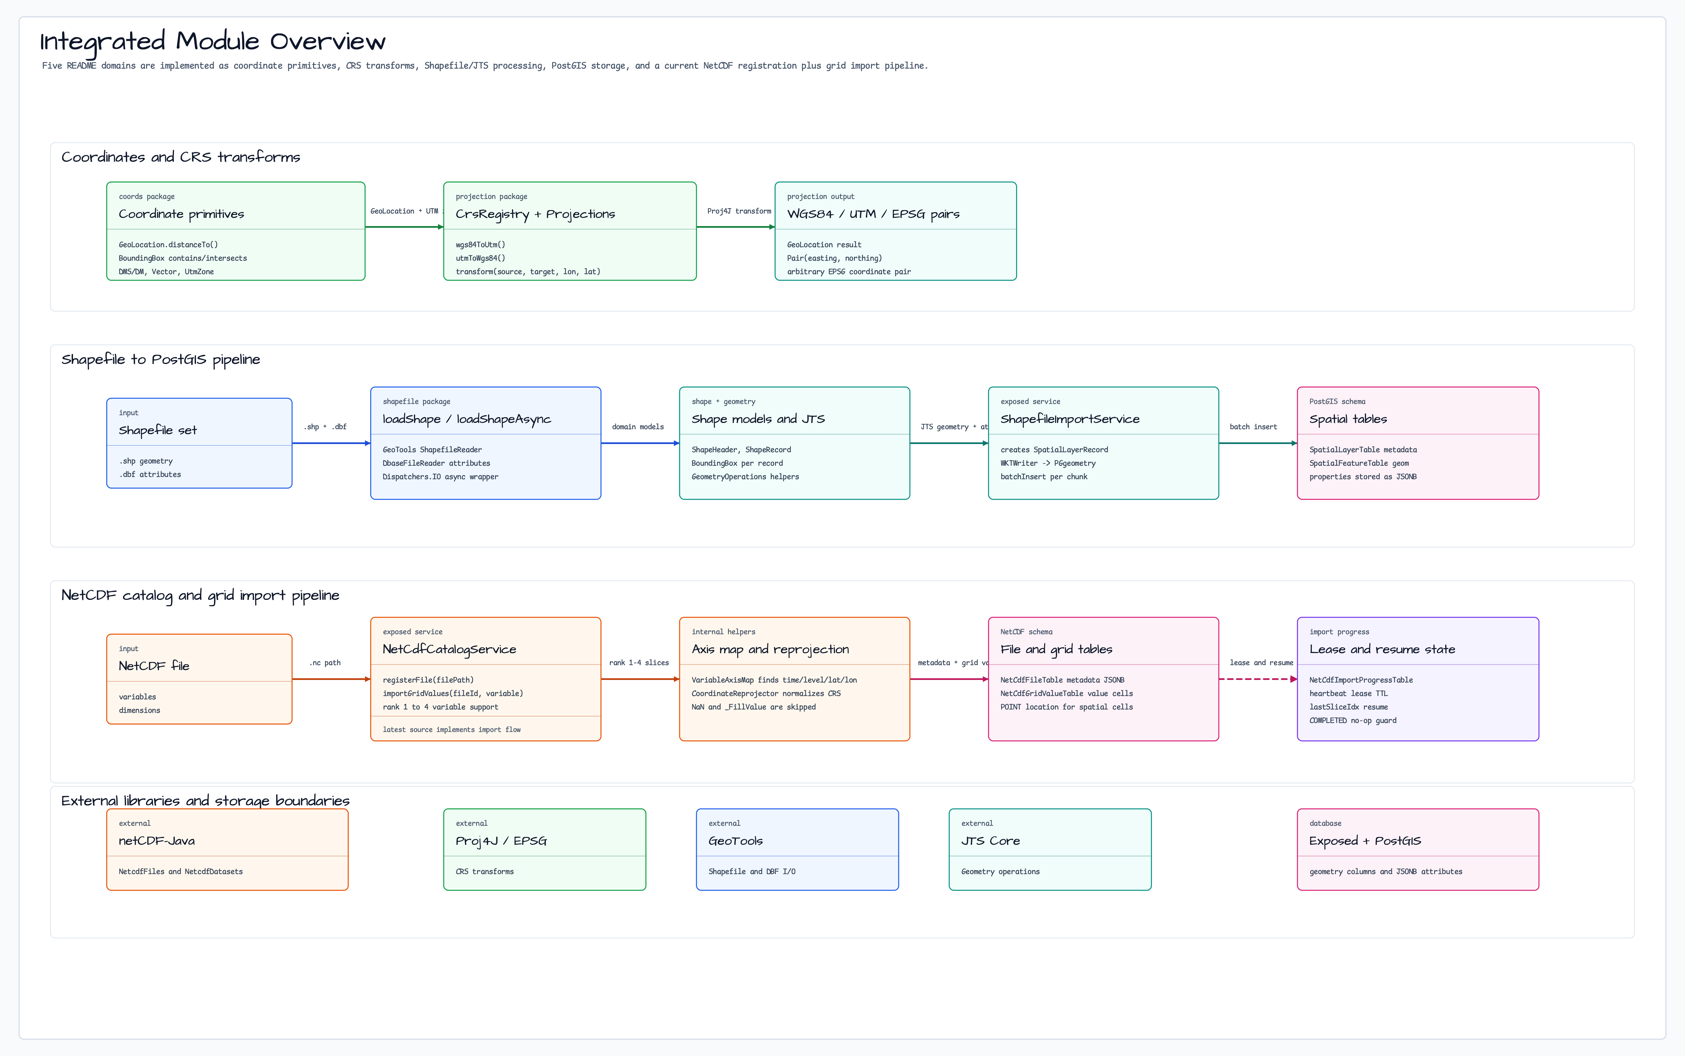The height and width of the screenshot is (1056, 1685).
Task: Select properties stored as JSONB text
Action: 1363,477
